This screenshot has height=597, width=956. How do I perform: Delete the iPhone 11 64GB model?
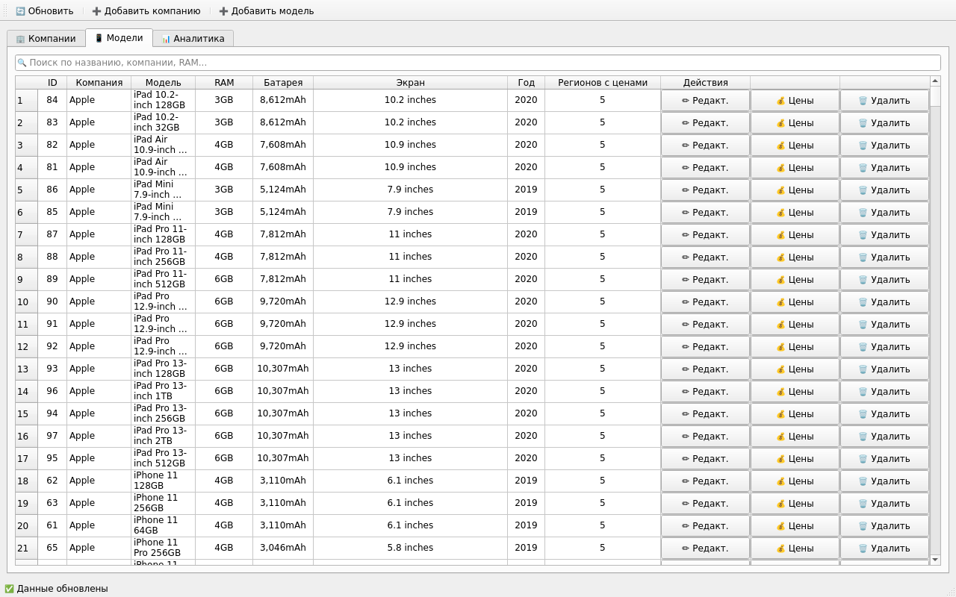[x=884, y=526]
